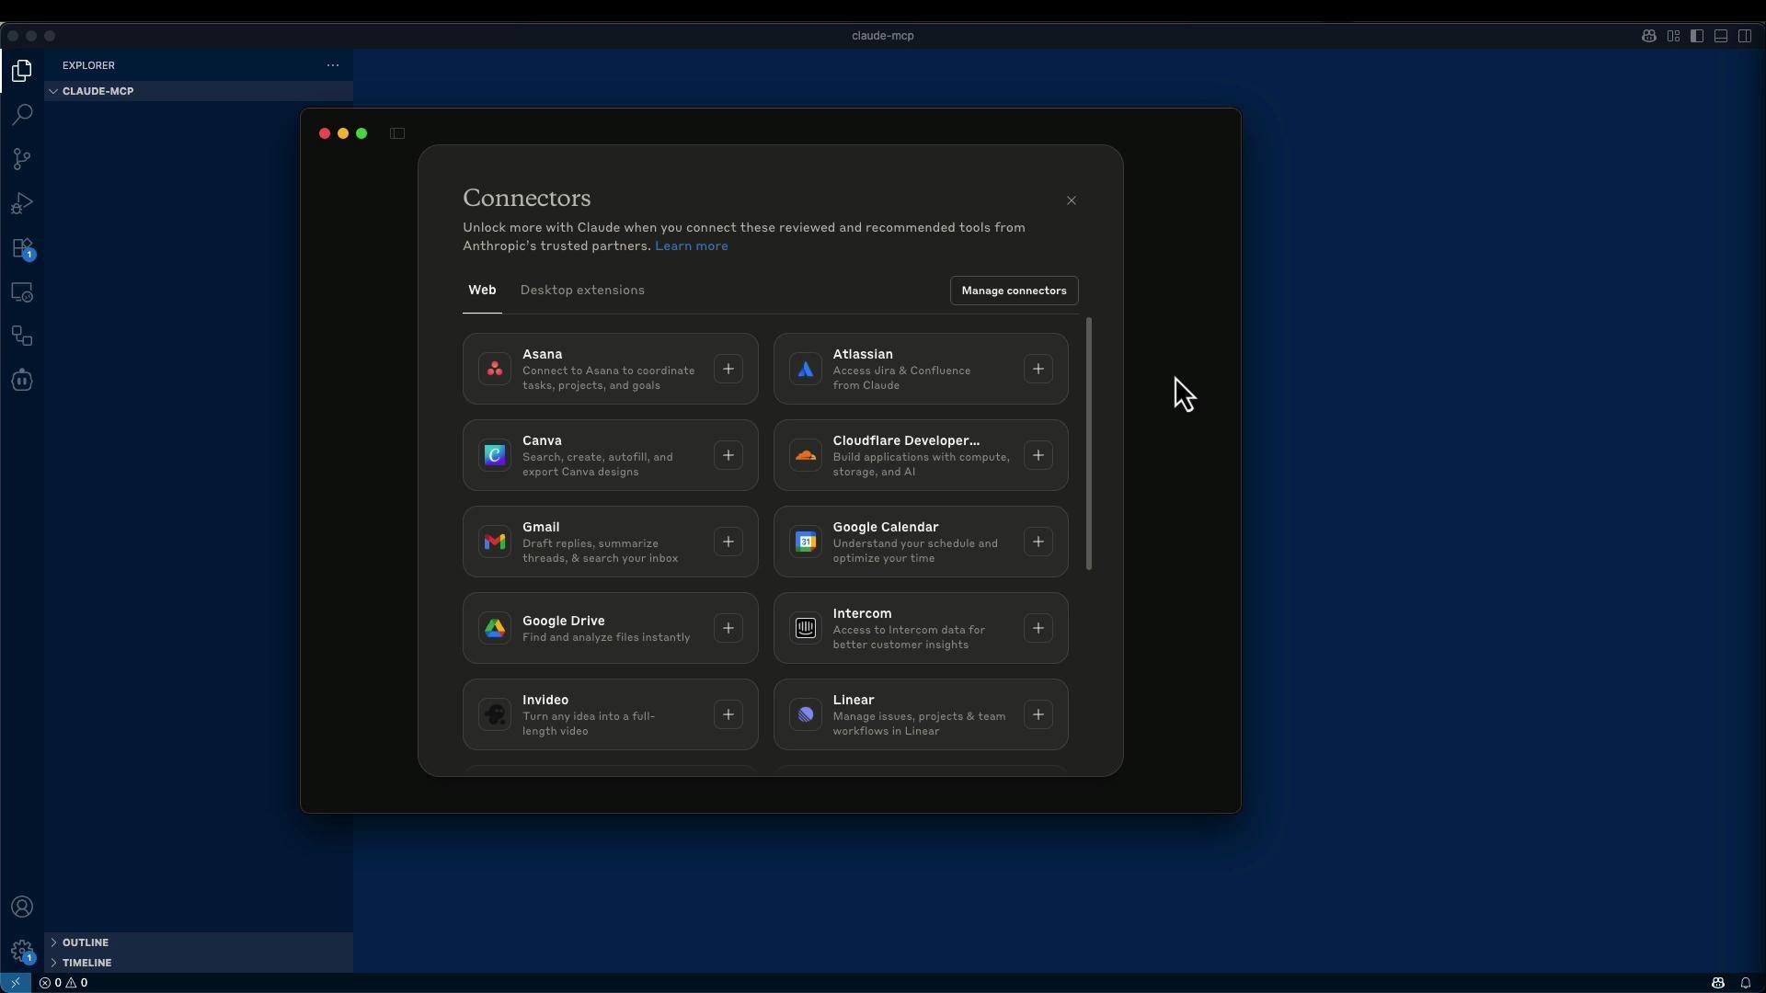Open the Accounts icon in activity bar
The height and width of the screenshot is (993, 1766).
point(22,907)
